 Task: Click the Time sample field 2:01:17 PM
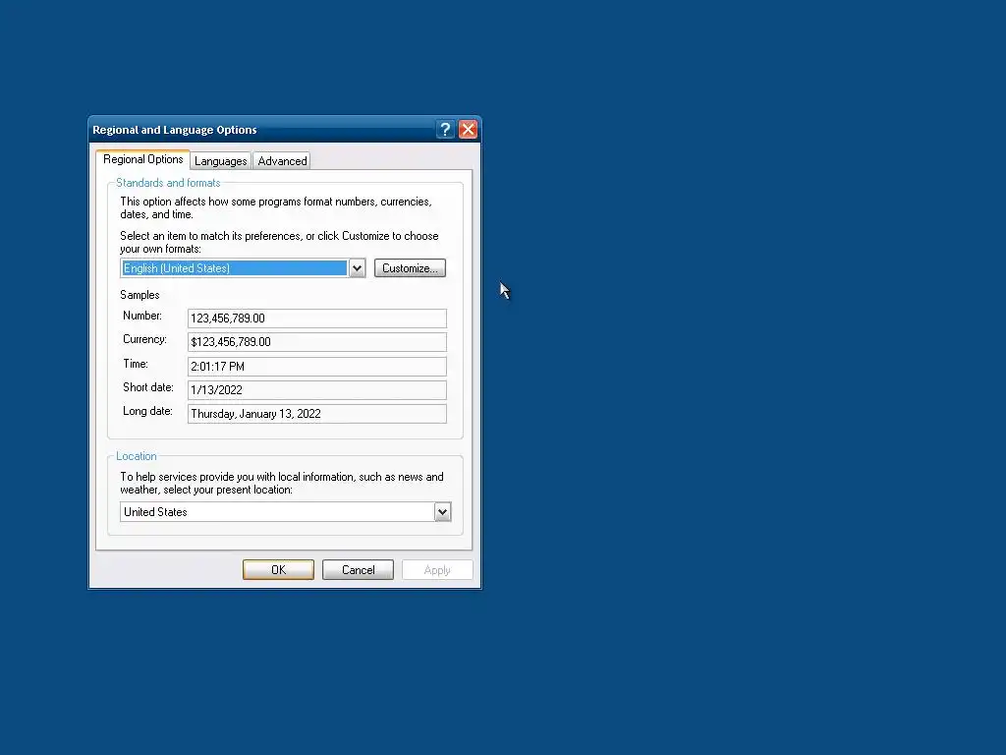pos(317,366)
